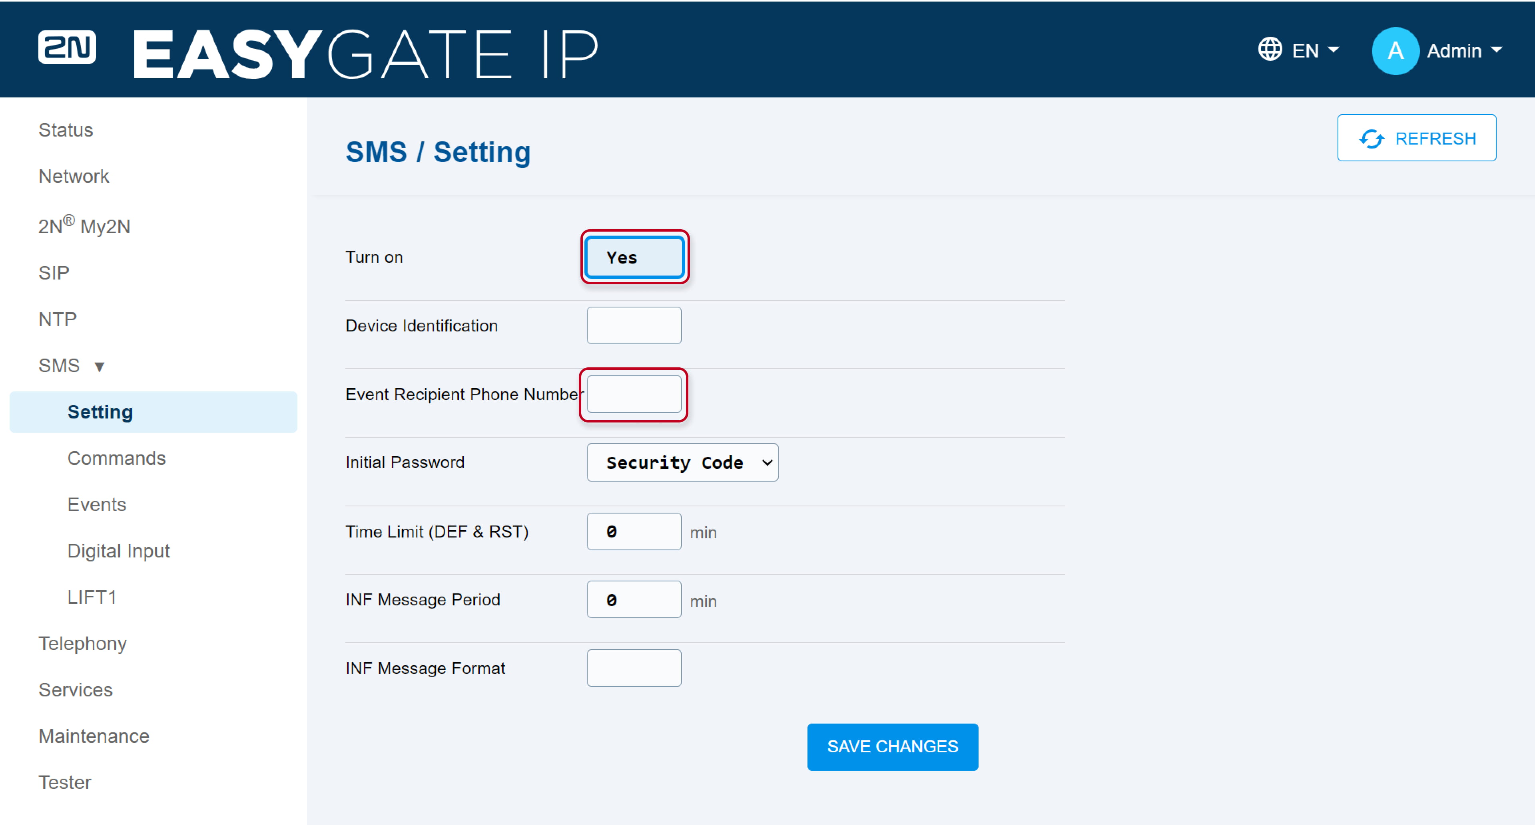Open the Maintenance menu

coord(94,736)
